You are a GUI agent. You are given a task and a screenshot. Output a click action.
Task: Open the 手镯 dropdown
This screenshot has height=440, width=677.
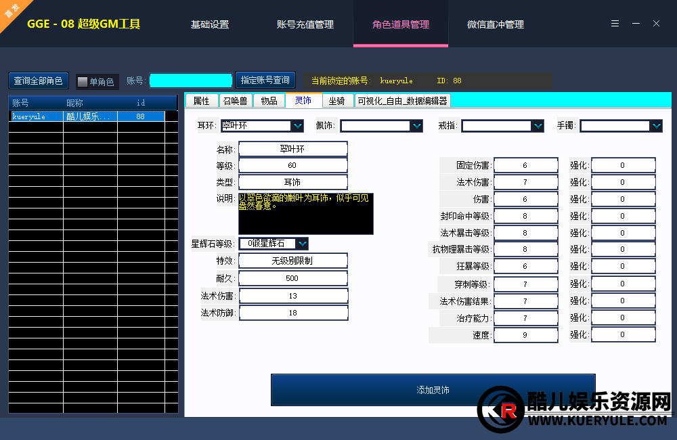655,126
